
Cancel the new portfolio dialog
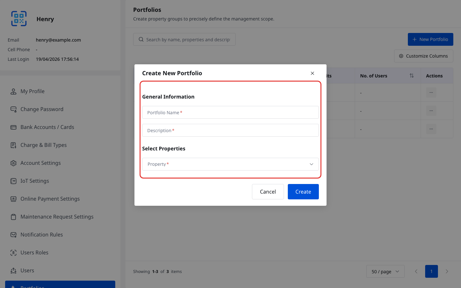coord(268,192)
